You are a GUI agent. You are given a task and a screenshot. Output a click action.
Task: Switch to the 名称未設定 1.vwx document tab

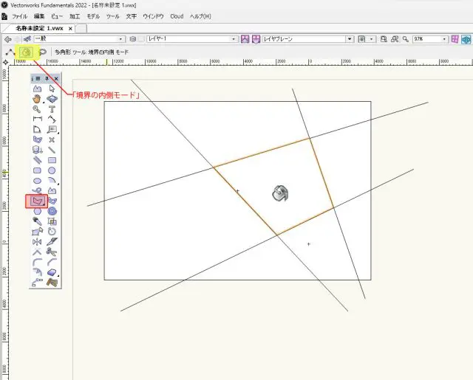[x=40, y=28]
